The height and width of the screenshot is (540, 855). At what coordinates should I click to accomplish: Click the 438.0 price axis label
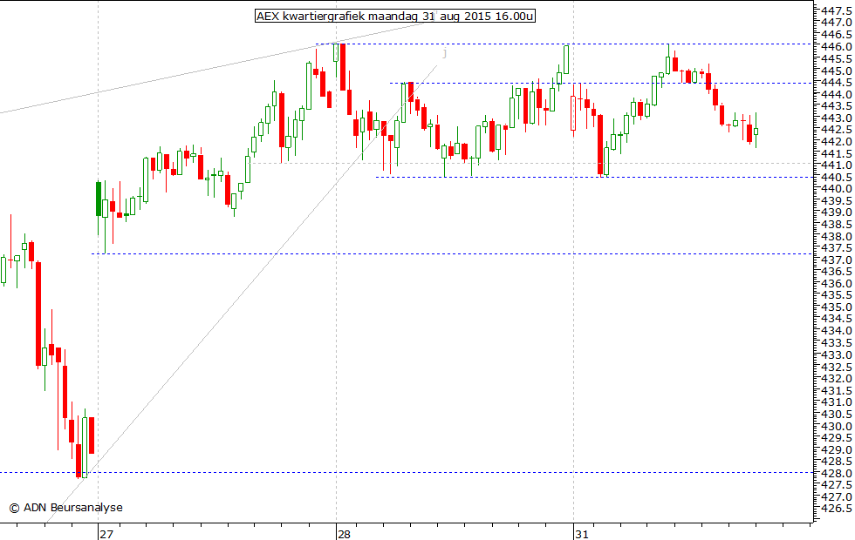[837, 237]
